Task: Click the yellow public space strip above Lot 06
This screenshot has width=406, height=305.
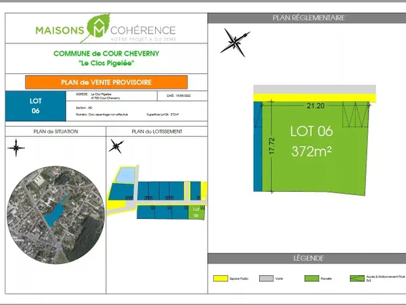Action: point(315,98)
